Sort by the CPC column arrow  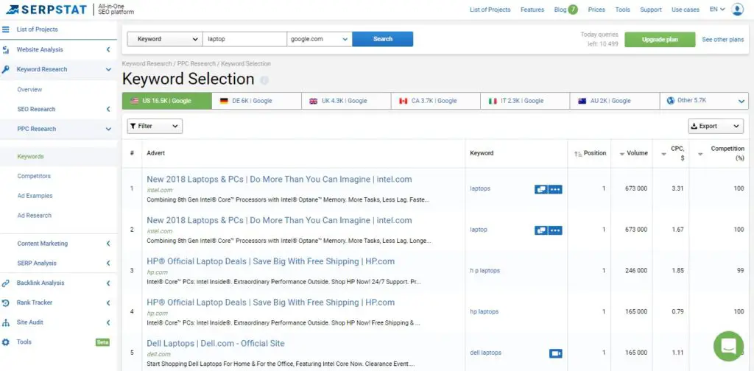click(664, 155)
